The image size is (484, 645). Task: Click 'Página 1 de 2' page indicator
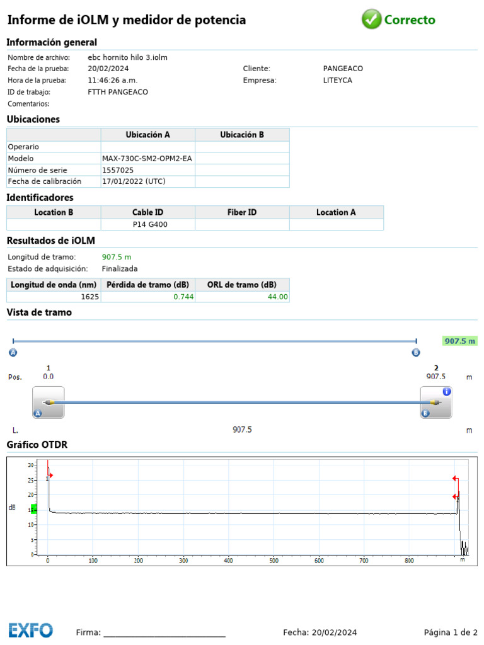coord(451,632)
